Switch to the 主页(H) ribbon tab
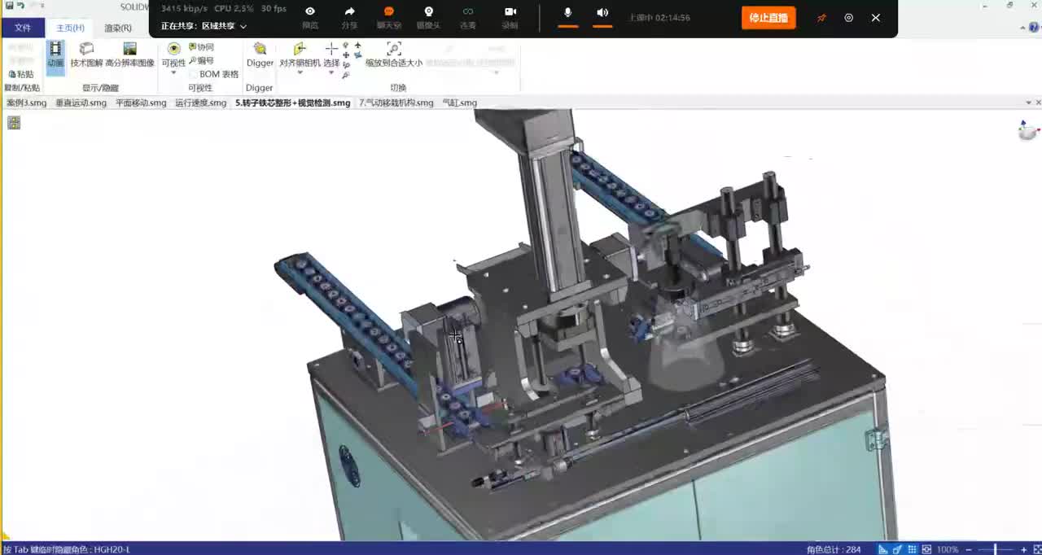Image resolution: width=1042 pixels, height=555 pixels. (x=70, y=28)
